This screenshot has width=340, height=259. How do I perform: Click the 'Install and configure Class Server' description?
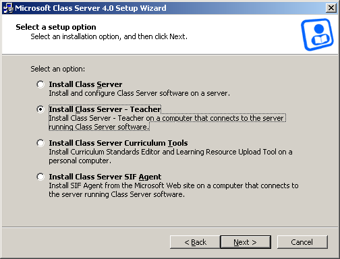click(x=140, y=93)
